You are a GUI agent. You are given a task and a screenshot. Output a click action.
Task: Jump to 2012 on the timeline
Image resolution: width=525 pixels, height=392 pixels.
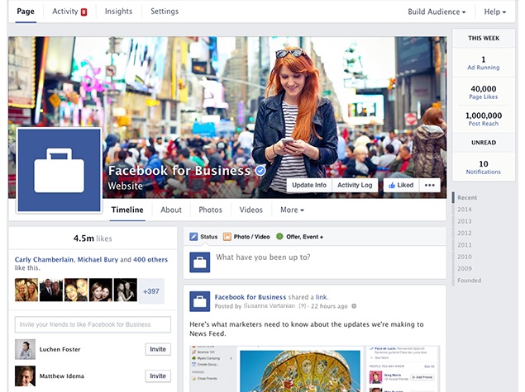[465, 233]
